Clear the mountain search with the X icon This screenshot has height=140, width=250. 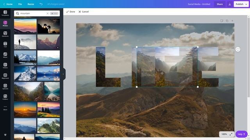[48, 13]
